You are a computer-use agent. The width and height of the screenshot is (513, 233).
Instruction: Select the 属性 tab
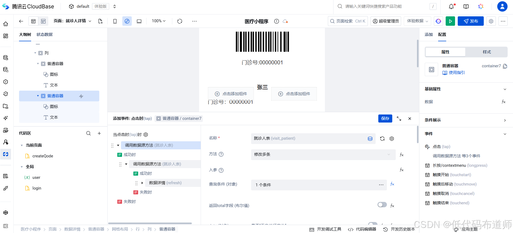click(445, 52)
